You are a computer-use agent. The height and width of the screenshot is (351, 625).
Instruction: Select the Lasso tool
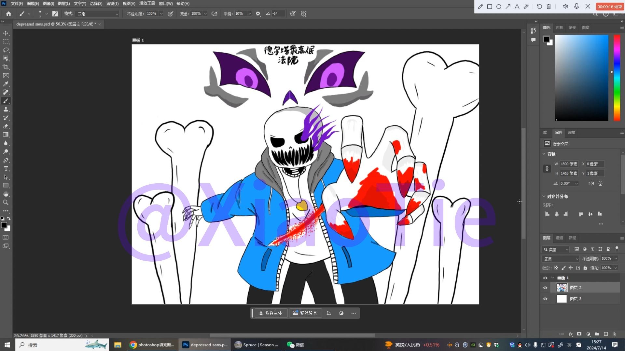[x=6, y=50]
